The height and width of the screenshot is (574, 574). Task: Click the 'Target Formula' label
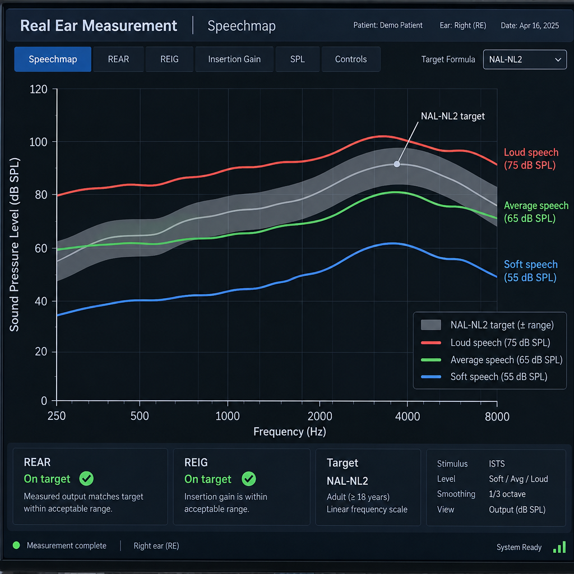click(448, 59)
